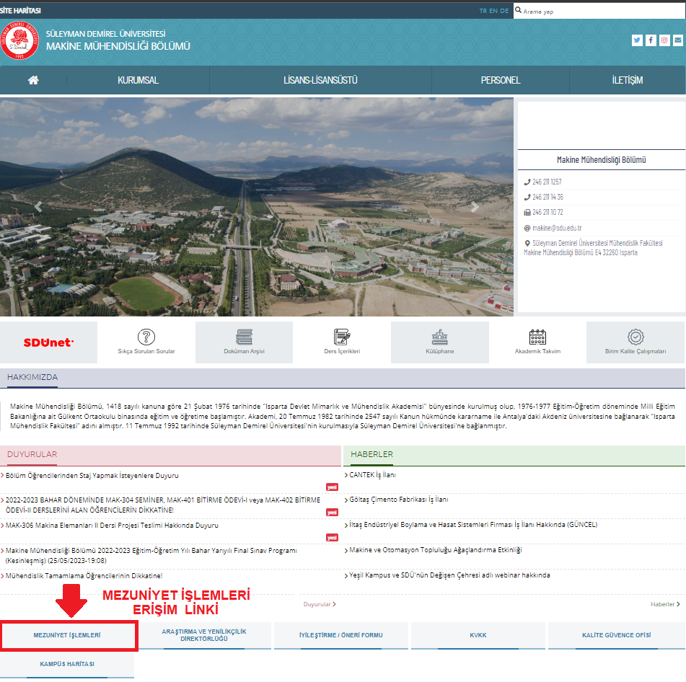Open the Facebook social media icon
686x682 pixels.
[651, 40]
